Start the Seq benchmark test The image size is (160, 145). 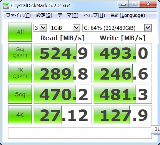20,94
